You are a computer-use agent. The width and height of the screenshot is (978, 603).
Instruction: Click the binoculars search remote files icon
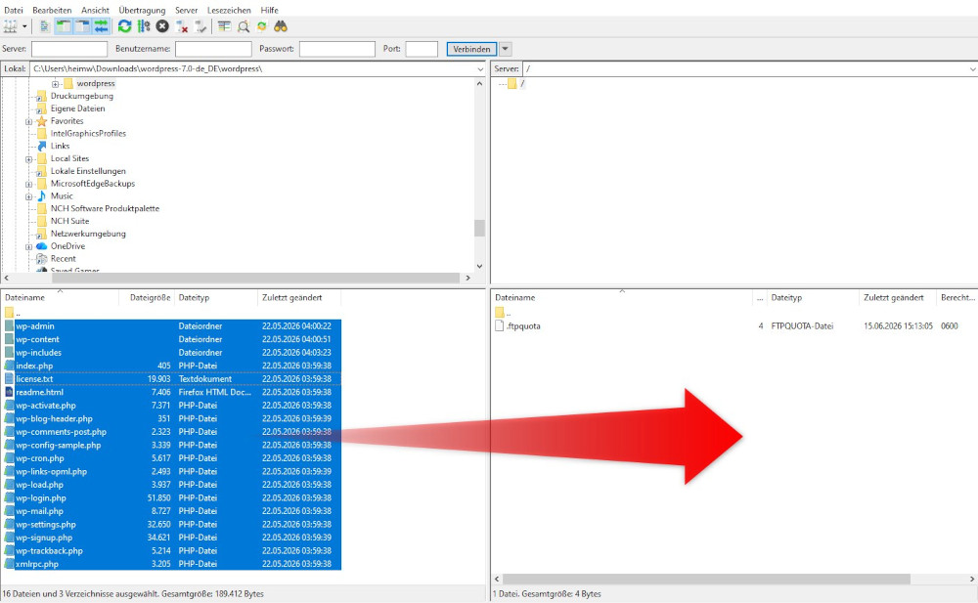281,26
